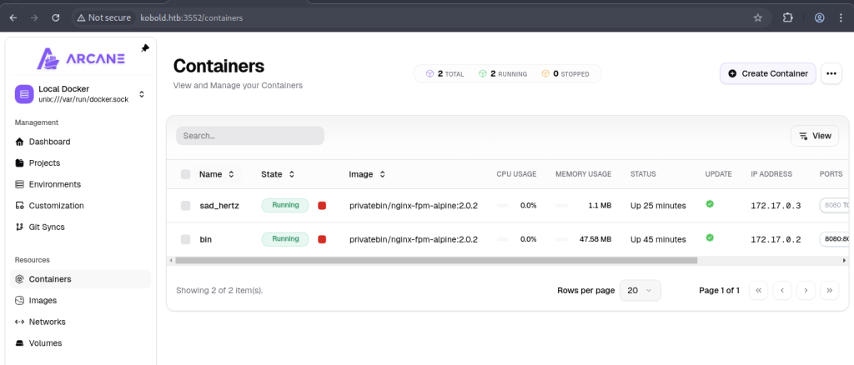Click the sad_hertz image name text
The image size is (854, 365).
pyautogui.click(x=414, y=206)
